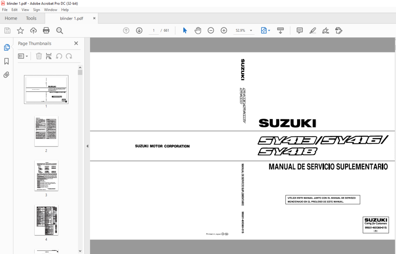Expand page display options dropdown arrow

(269, 31)
